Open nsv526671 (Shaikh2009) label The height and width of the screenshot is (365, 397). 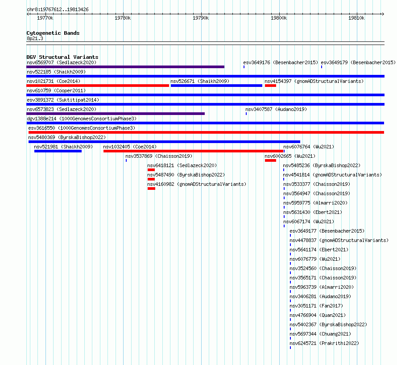200,81
